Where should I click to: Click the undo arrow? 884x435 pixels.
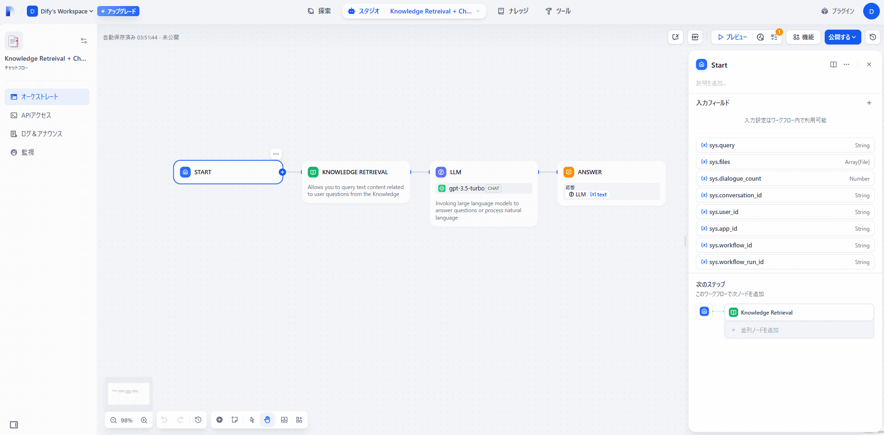pos(164,420)
